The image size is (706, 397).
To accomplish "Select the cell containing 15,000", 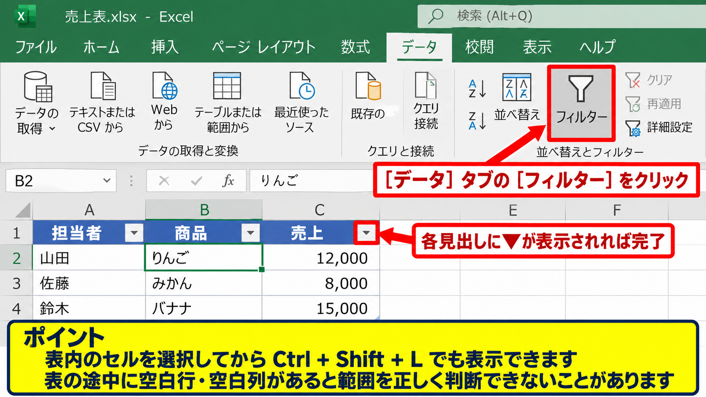I will tap(320, 308).
